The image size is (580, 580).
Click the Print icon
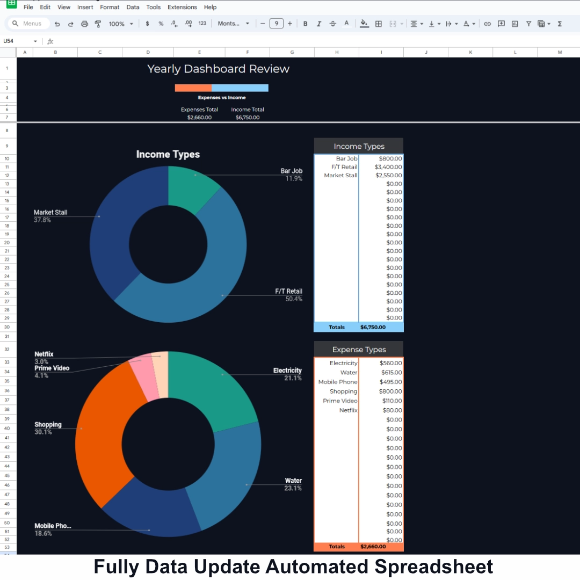[x=84, y=24]
